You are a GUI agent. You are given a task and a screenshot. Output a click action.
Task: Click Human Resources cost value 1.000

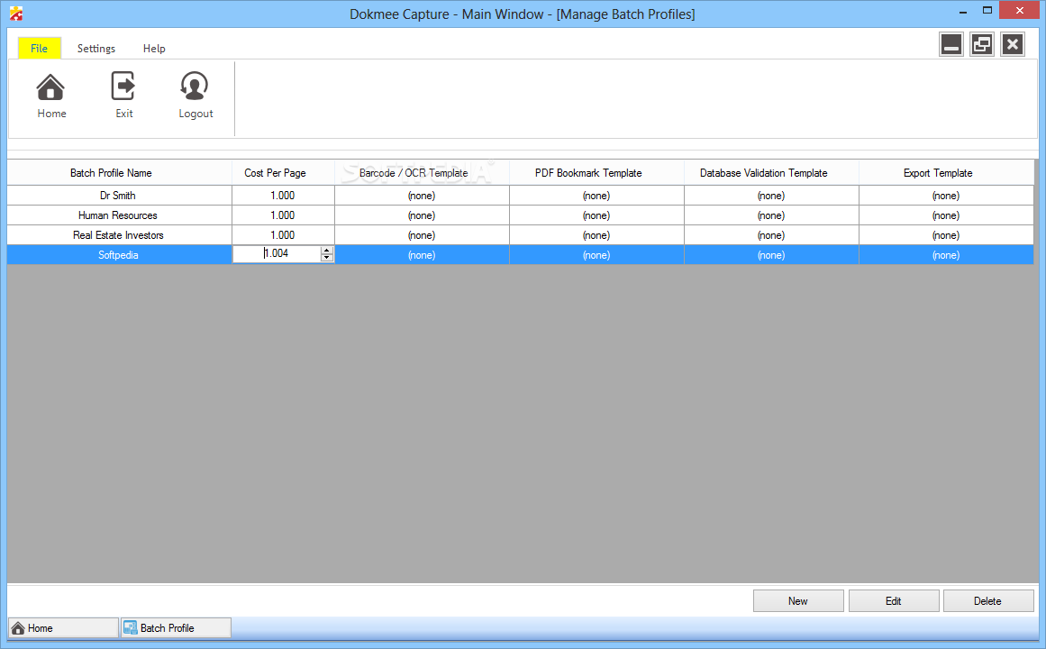click(284, 215)
